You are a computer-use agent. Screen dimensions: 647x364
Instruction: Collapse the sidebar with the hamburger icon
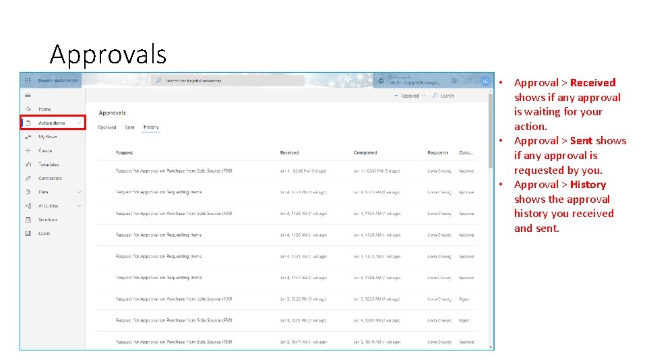[28, 95]
